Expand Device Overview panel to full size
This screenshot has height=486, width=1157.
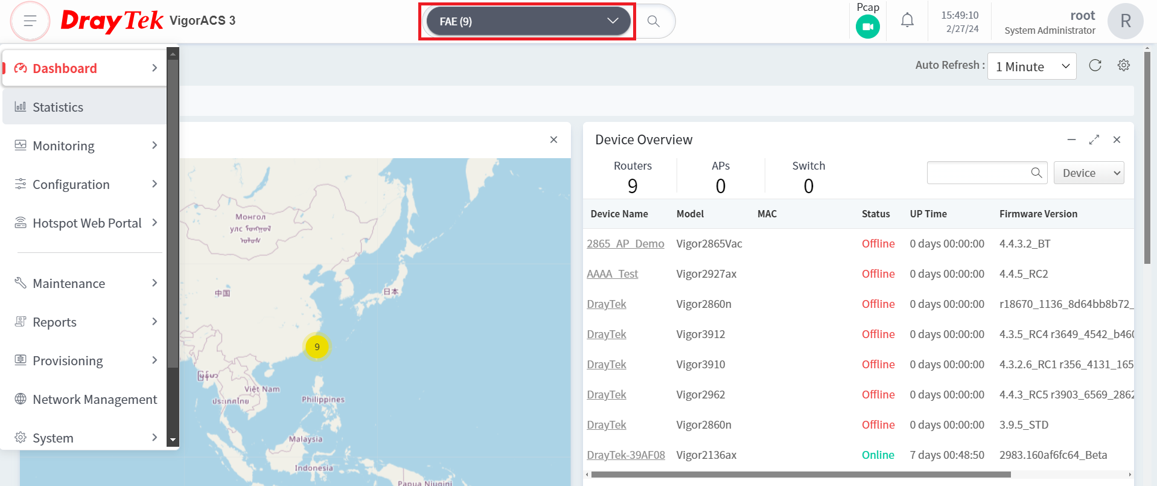click(x=1094, y=139)
